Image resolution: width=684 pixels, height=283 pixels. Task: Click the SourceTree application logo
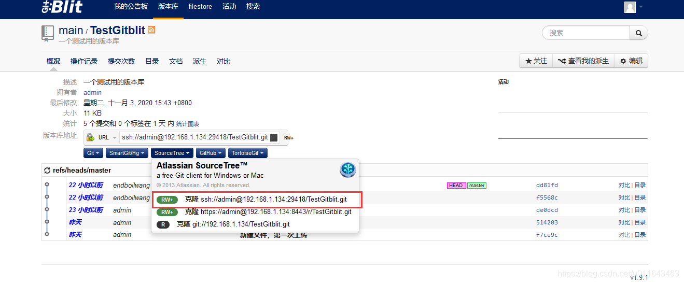pos(347,169)
